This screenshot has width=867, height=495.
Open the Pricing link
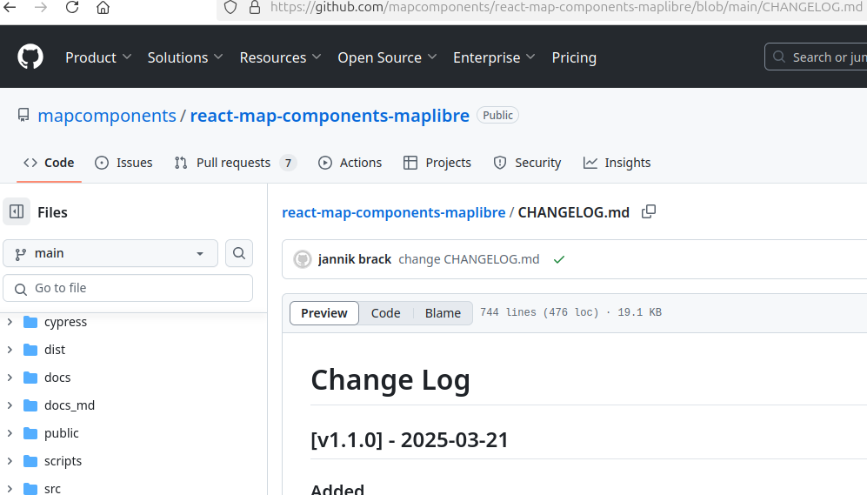(574, 57)
